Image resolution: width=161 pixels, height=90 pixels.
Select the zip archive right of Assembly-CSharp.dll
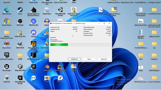point(114,9)
